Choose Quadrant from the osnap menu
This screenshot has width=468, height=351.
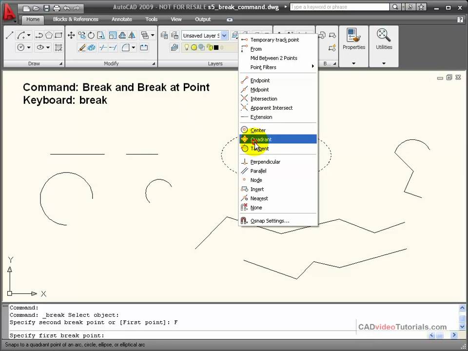(x=278, y=139)
